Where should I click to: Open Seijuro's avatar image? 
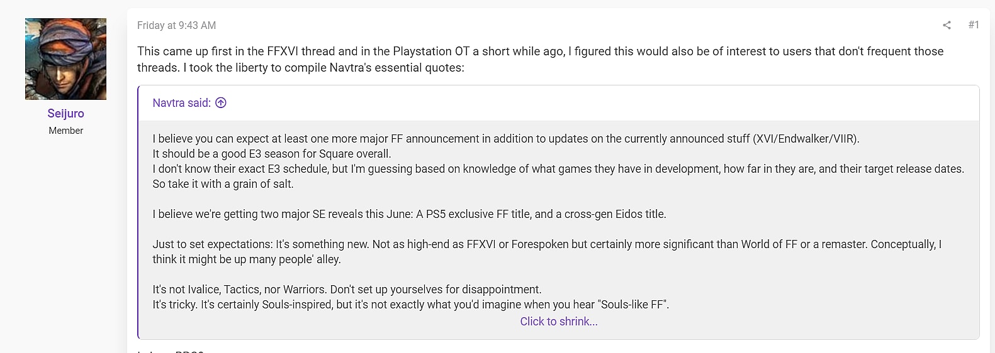pos(65,59)
